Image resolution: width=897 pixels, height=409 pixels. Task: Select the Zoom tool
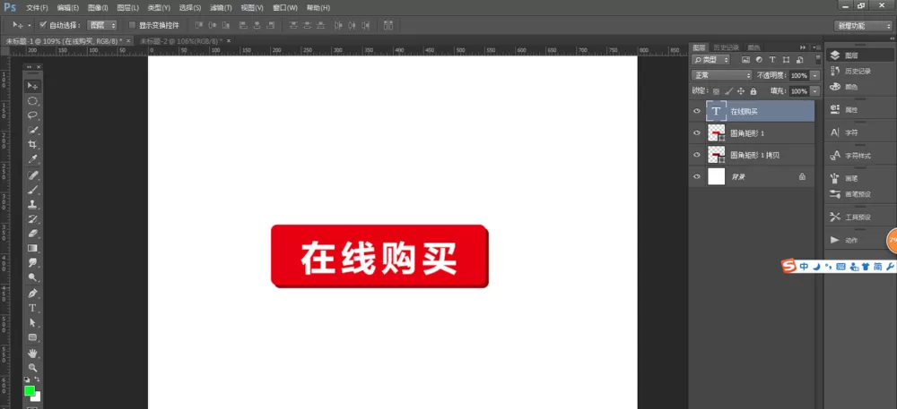32,368
